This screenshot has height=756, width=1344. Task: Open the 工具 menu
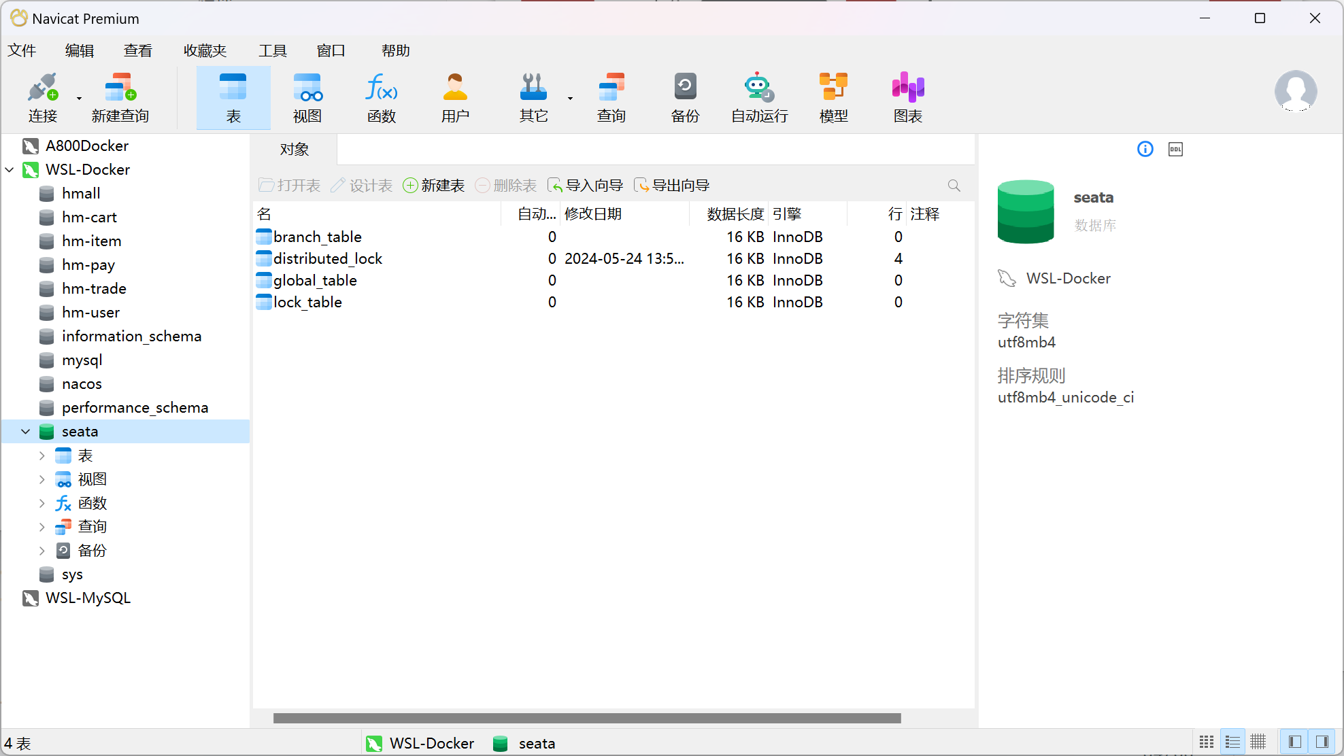(273, 51)
